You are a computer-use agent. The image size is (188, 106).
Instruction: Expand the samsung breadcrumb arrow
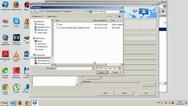tap(72, 11)
